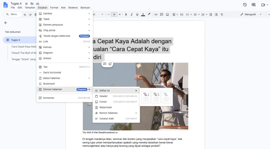The height and width of the screenshot is (149, 270).
Task: Open Mengedit editing mode dropdown
Action: pos(251,15)
